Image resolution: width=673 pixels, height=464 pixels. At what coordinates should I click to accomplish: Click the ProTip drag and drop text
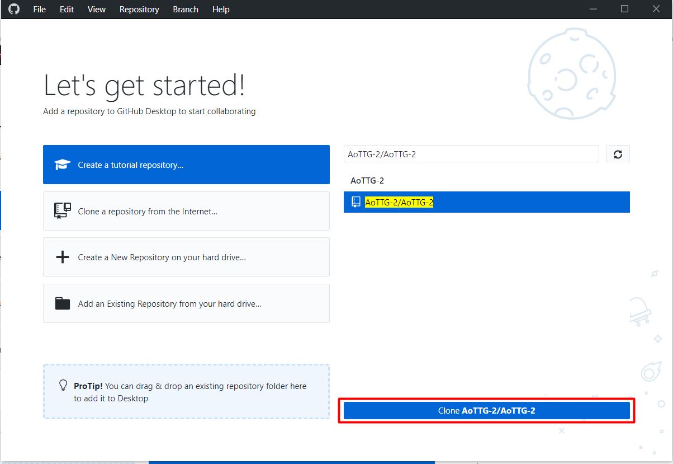click(x=190, y=392)
